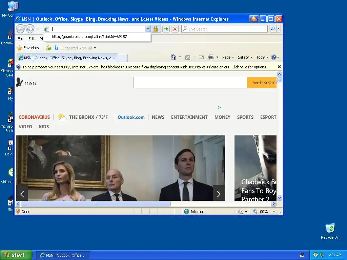Go to the KIDS section
The width and height of the screenshot is (347, 260).
(x=44, y=127)
